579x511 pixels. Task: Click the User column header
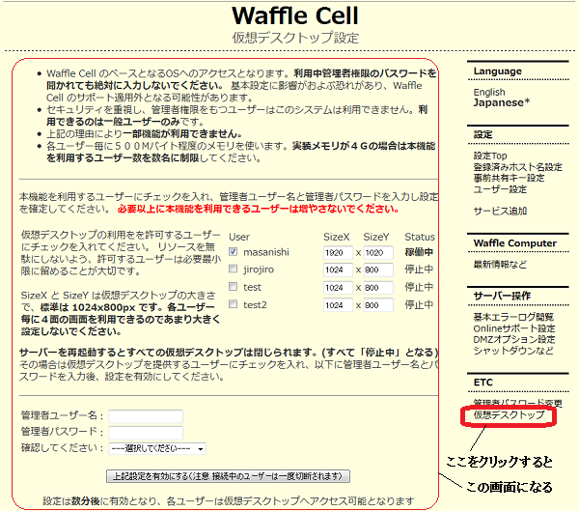click(x=239, y=237)
